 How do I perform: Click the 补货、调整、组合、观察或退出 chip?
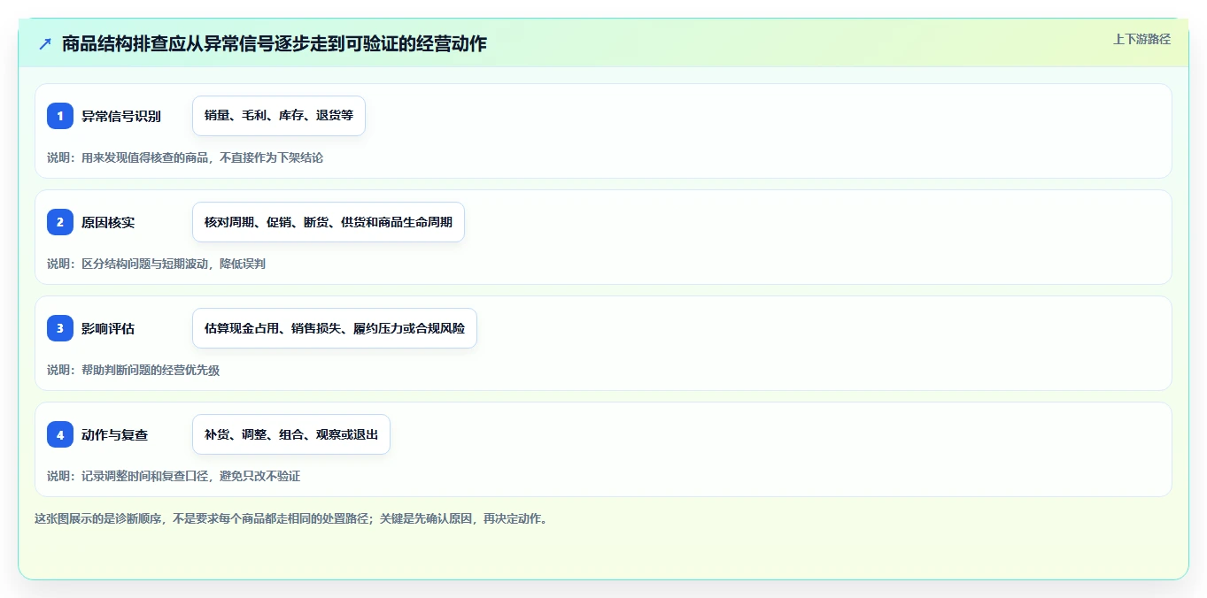coord(291,434)
